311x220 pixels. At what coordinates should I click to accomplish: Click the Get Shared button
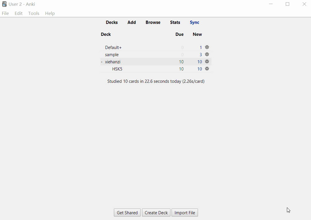tap(127, 213)
